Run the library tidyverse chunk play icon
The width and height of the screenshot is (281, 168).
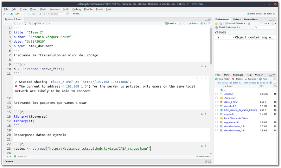coord(205,114)
